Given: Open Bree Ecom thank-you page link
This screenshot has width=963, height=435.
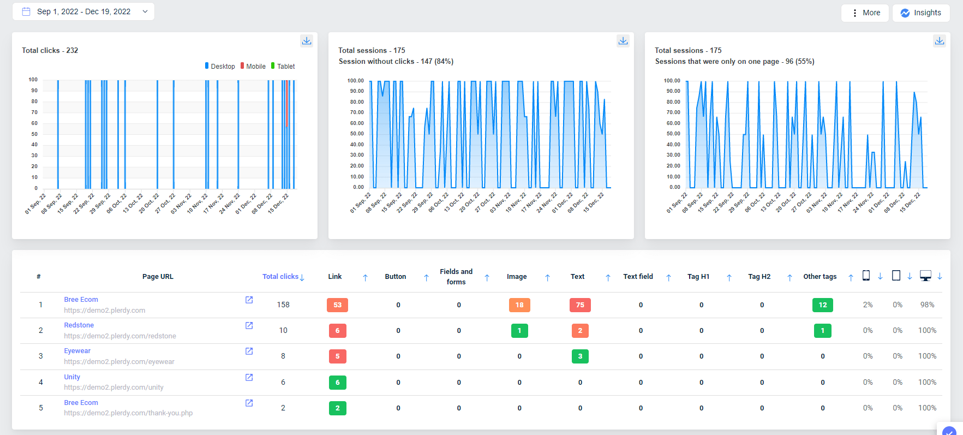Looking at the screenshot, I should point(81,403).
